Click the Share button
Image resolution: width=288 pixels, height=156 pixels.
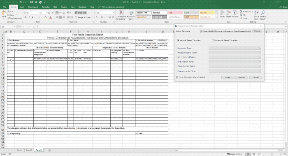point(283,7)
